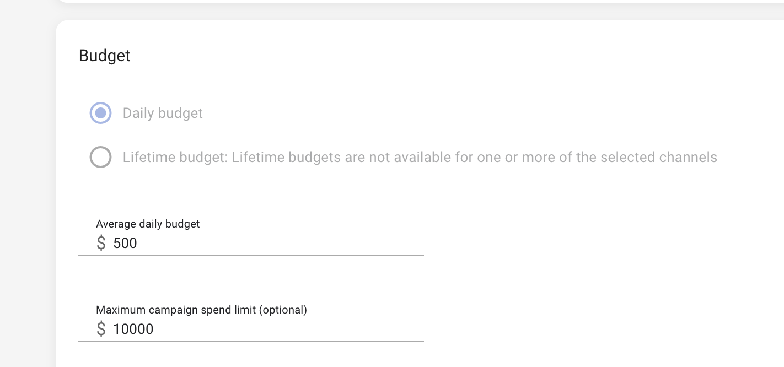The width and height of the screenshot is (784, 367).
Task: Select the Lifetime budget radio button
Action: coord(100,157)
